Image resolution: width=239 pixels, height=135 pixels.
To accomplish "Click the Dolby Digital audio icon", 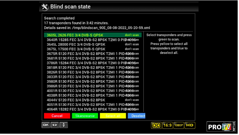I will click(x=156, y=125).
